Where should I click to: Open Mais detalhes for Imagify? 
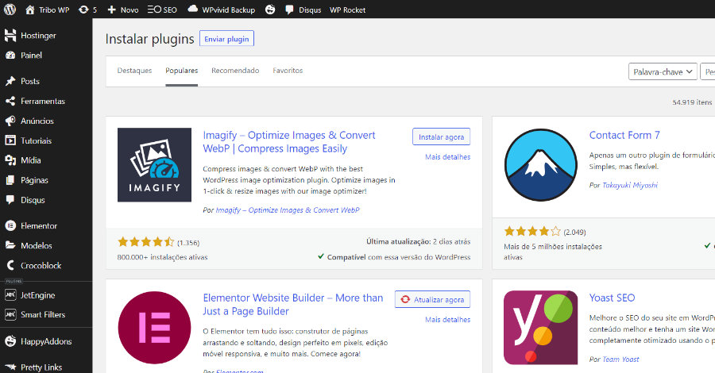tap(448, 156)
